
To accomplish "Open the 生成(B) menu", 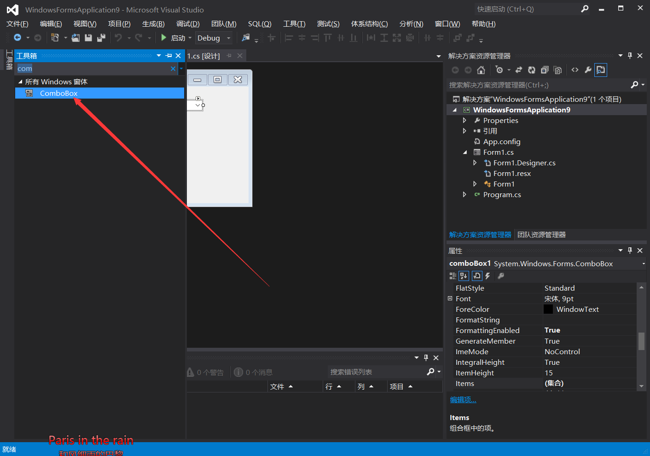I will [x=153, y=24].
